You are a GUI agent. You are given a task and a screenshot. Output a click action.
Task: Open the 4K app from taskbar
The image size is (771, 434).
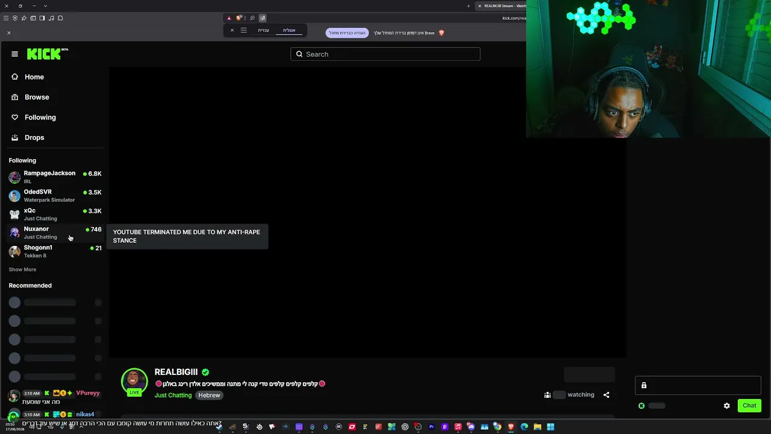(x=339, y=427)
